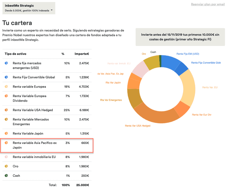Click the promotional 15/11/2019 offer banner

click(x=180, y=37)
